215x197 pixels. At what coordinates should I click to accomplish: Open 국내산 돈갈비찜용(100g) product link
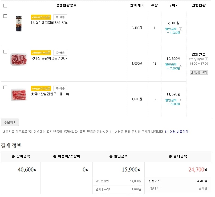49,58
